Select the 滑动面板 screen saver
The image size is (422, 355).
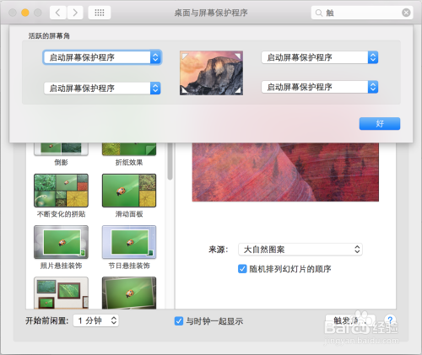(129, 191)
